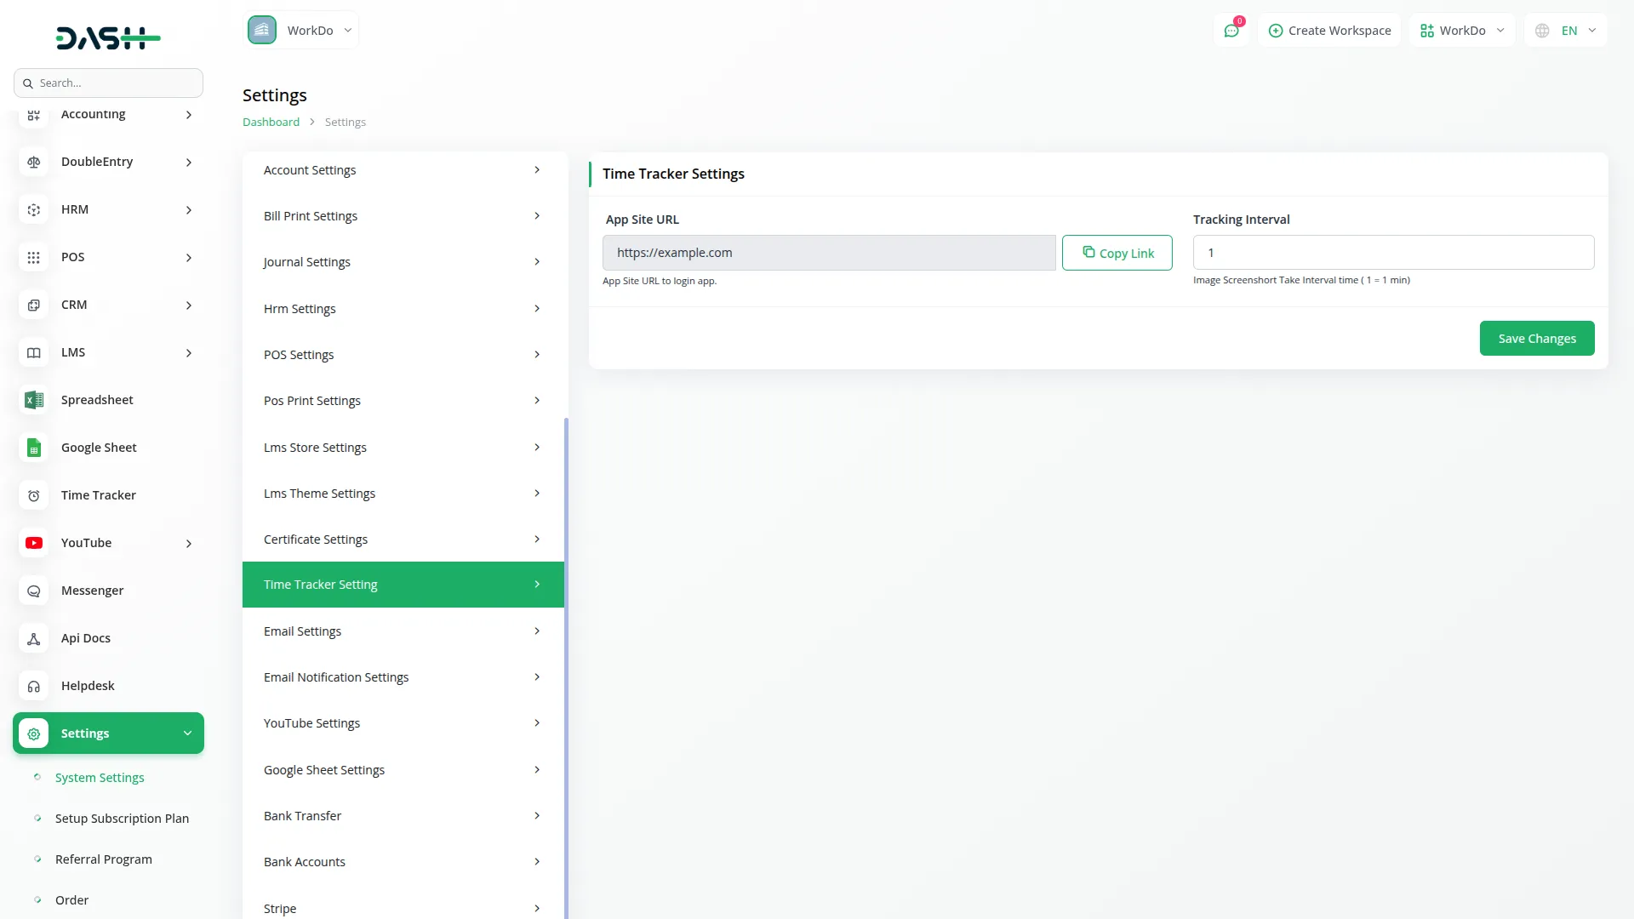Viewport: 1634px width, 919px height.
Task: Open Messenger chat bubble icon
Action: tap(34, 591)
